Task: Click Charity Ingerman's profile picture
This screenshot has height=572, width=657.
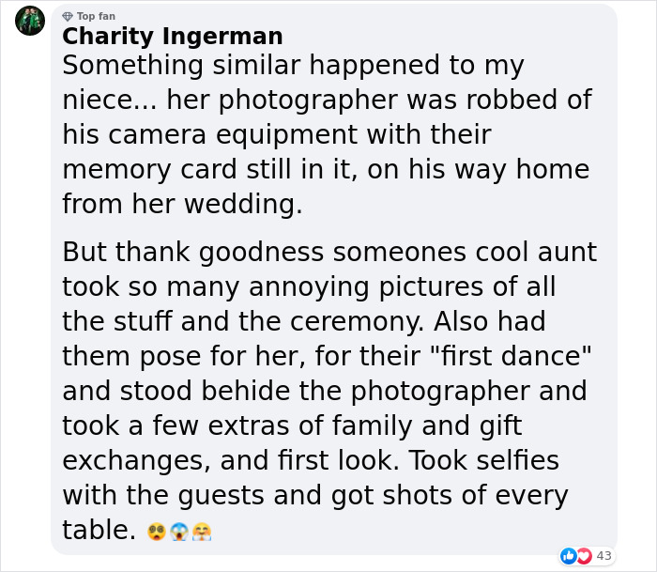Action: click(30, 21)
